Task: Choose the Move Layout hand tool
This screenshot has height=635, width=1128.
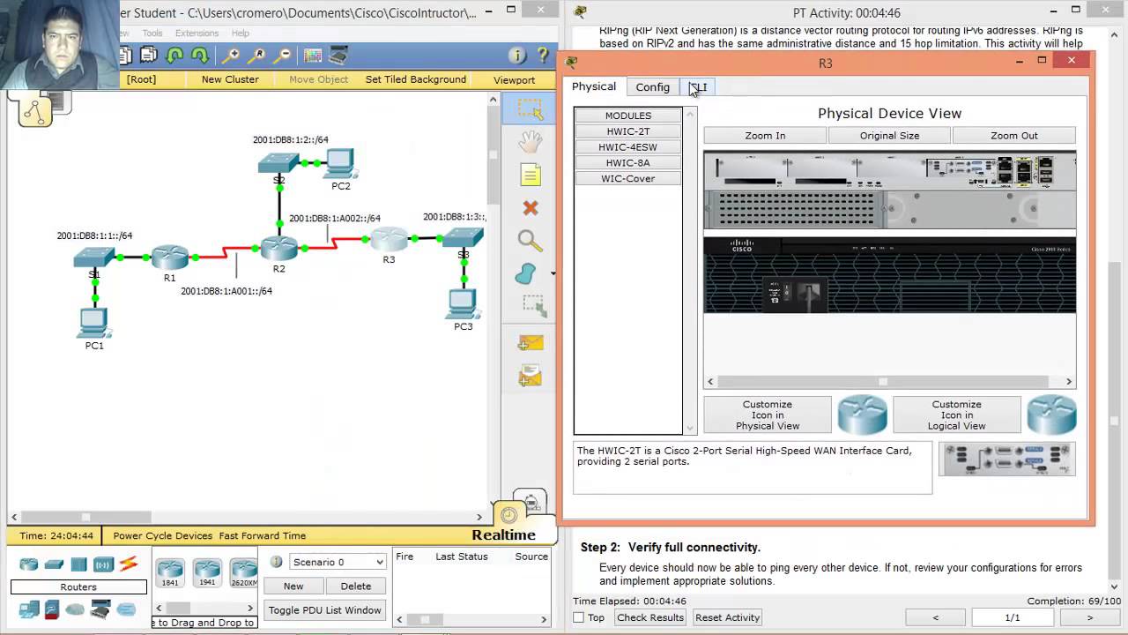Action: [530, 141]
